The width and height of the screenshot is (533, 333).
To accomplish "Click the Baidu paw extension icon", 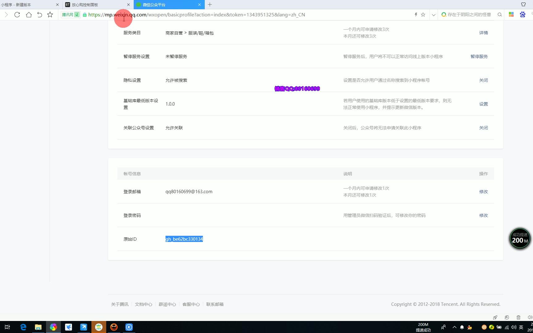I will 523,15.
